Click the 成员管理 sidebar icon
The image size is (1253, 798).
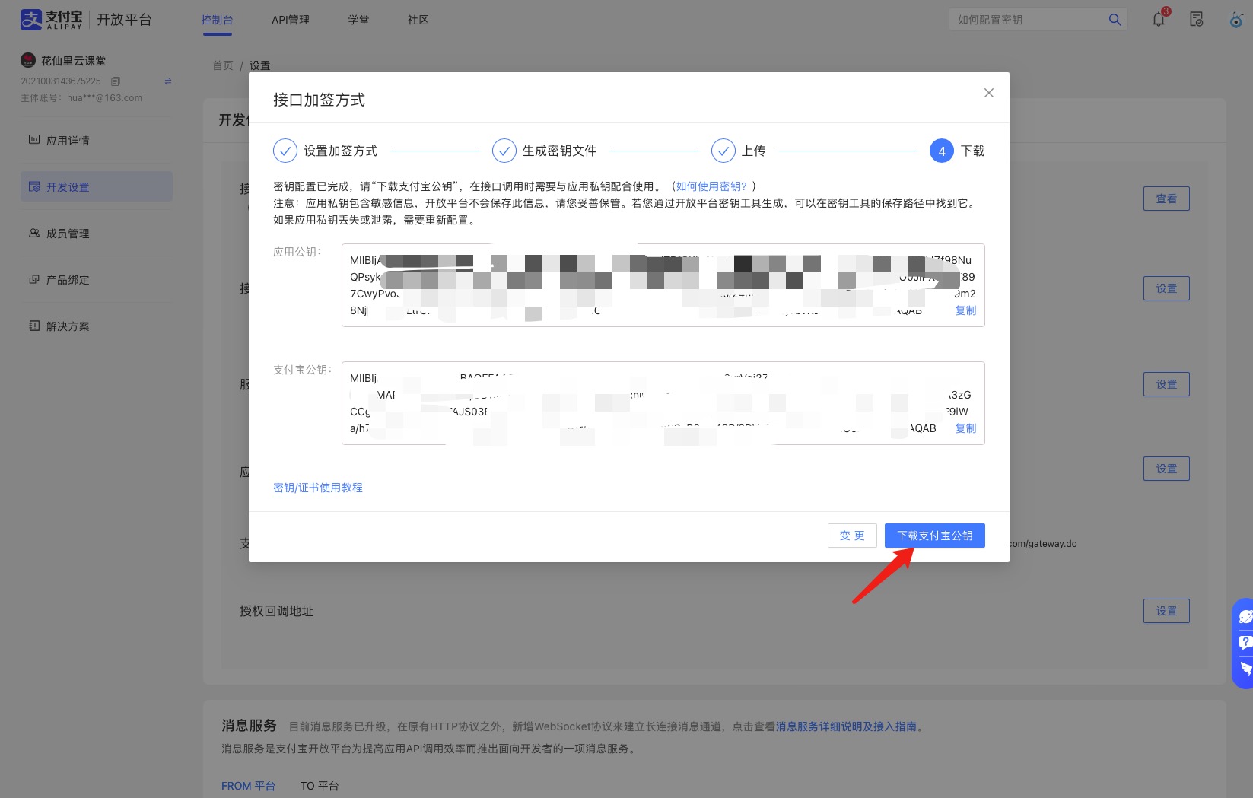click(34, 233)
